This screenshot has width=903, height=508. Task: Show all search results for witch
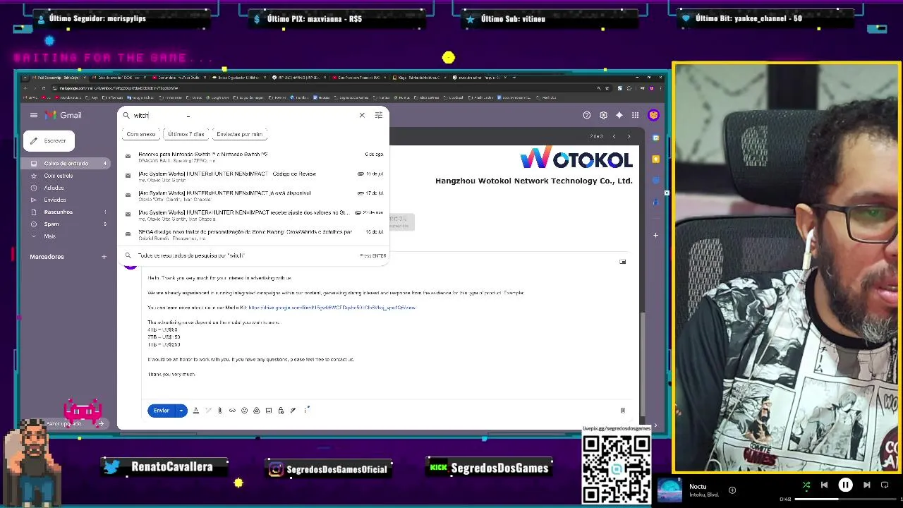coord(253,255)
